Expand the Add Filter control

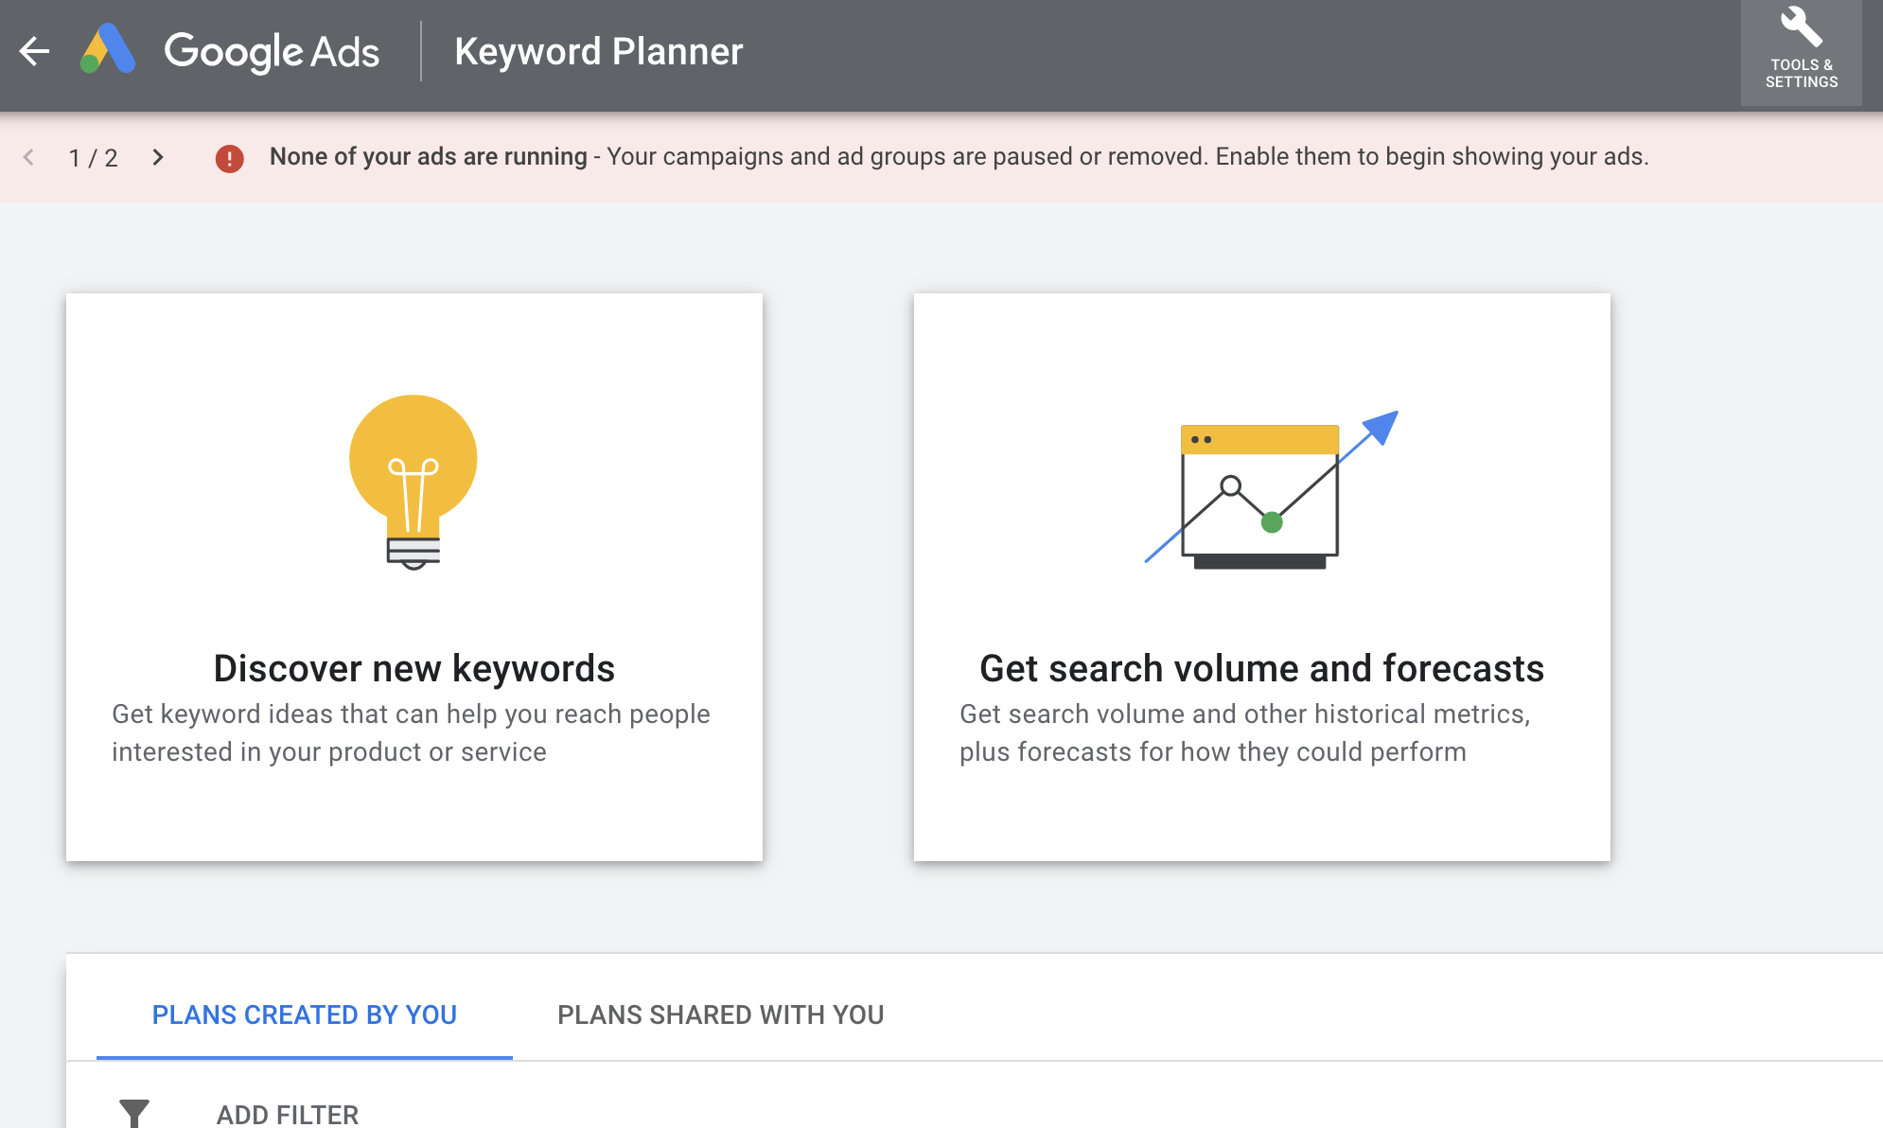pyautogui.click(x=287, y=1113)
